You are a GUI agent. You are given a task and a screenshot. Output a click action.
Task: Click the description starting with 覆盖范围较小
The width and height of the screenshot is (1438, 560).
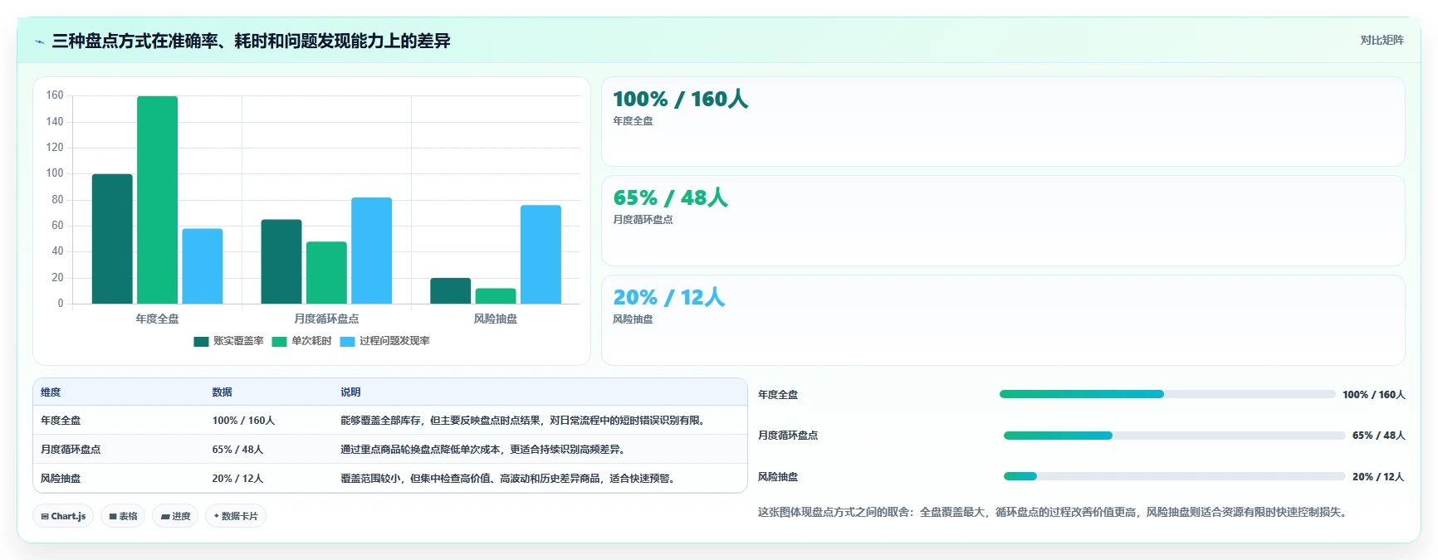click(x=510, y=479)
